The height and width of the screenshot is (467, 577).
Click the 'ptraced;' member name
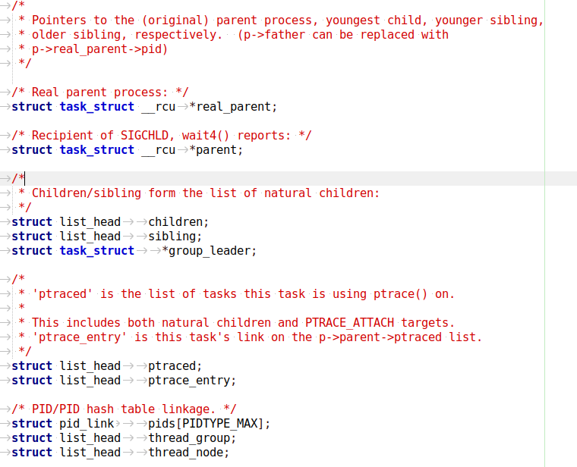pos(175,366)
